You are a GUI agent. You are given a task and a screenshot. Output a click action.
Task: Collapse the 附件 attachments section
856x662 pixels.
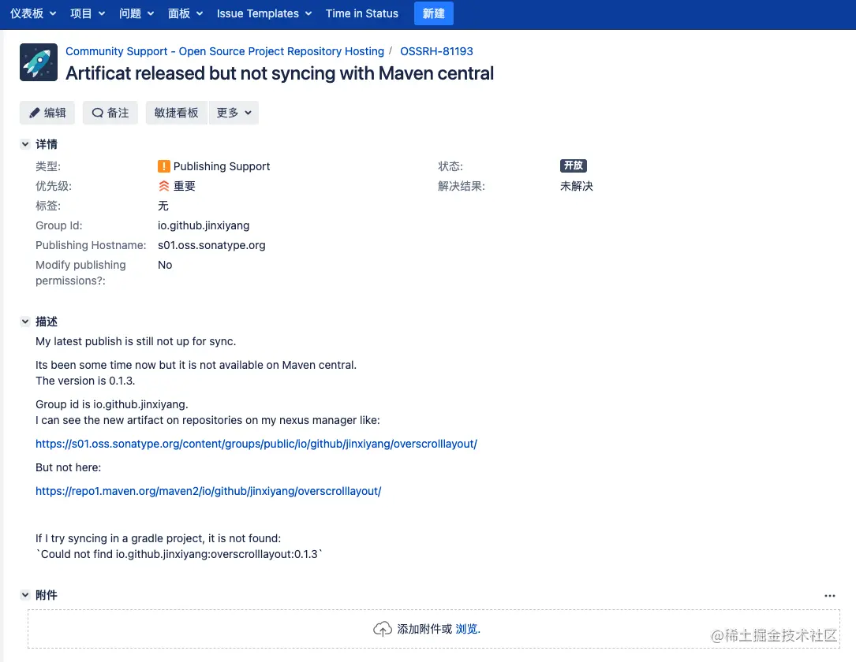point(25,595)
